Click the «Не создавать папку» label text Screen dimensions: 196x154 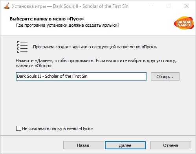point(58,128)
